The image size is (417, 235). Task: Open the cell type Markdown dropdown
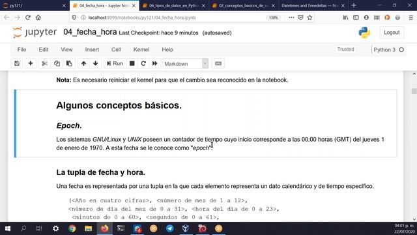(185, 64)
